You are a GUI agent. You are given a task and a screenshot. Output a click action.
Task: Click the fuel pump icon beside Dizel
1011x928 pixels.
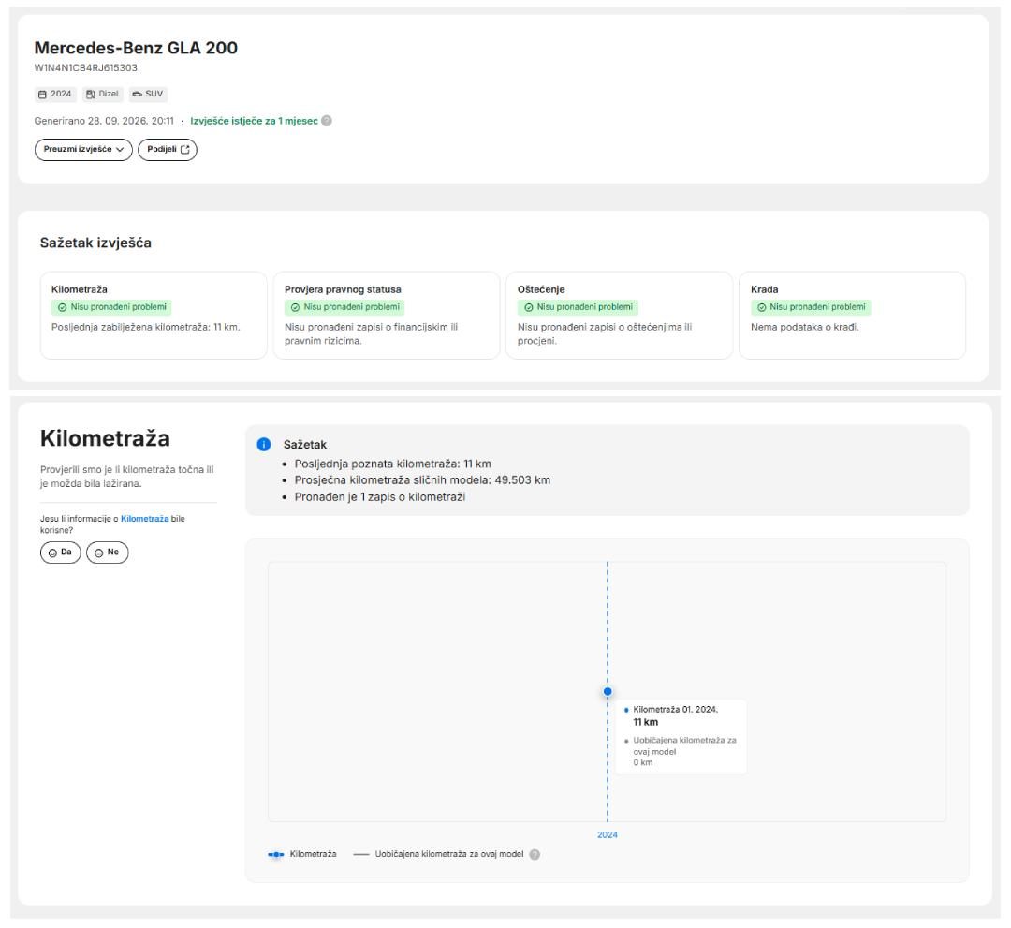[91, 95]
